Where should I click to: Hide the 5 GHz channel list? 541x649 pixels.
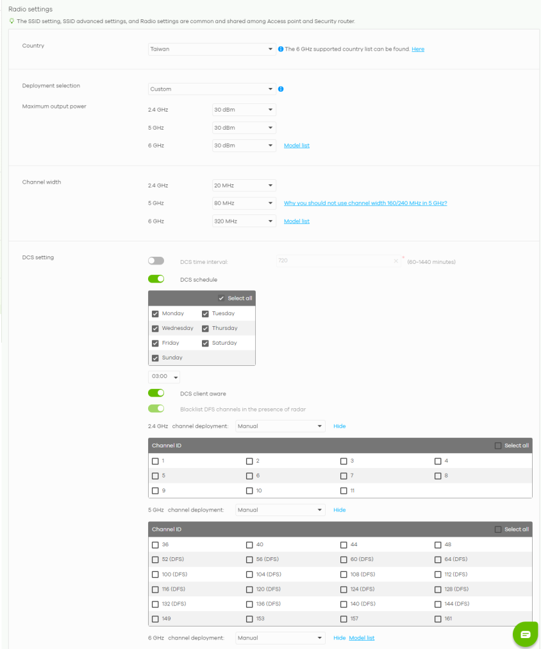340,510
